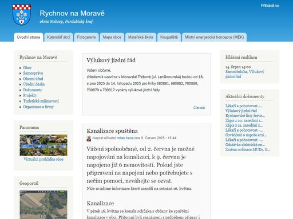This screenshot has height=219, width=293.
Task: Open the milan.hana user profile link
Action: coord(125,138)
